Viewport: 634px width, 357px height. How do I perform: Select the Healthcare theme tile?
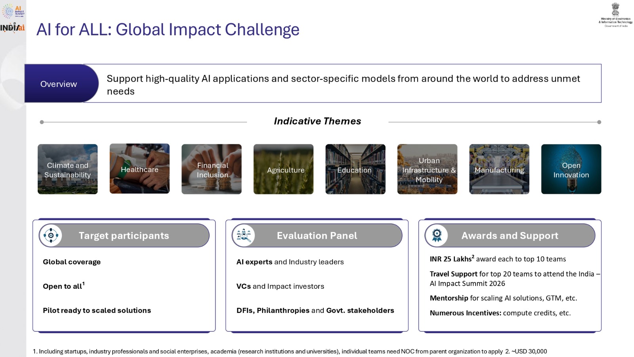click(139, 169)
